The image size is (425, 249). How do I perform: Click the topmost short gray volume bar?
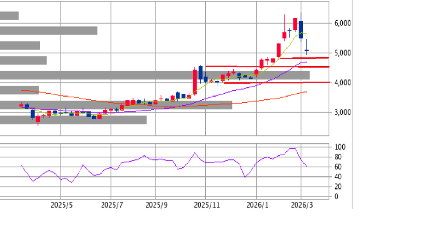pos(9,16)
